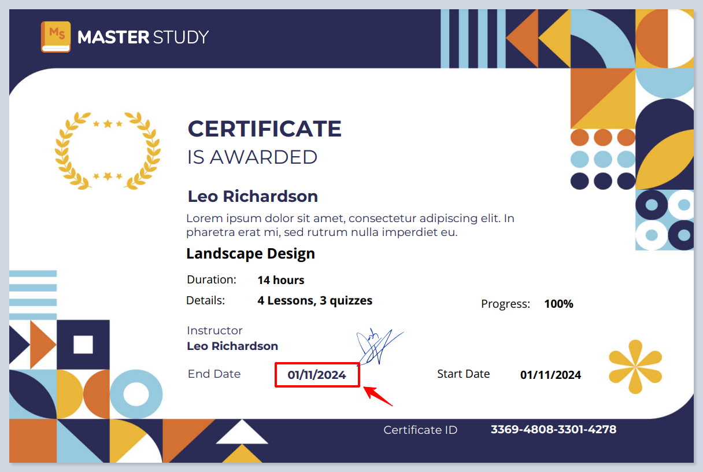Click the MASTER STUDY brand text
The height and width of the screenshot is (472, 703).
(x=143, y=38)
